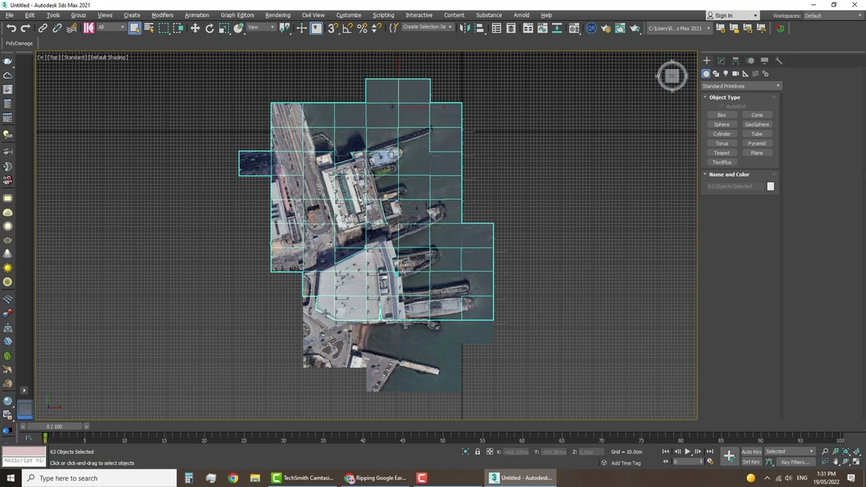Image resolution: width=866 pixels, height=487 pixels.
Task: Go to the animation start frame
Action: tap(666, 451)
